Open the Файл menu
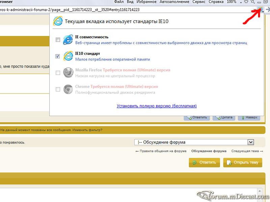Viewport: 270px width, 202px height. point(119,2)
